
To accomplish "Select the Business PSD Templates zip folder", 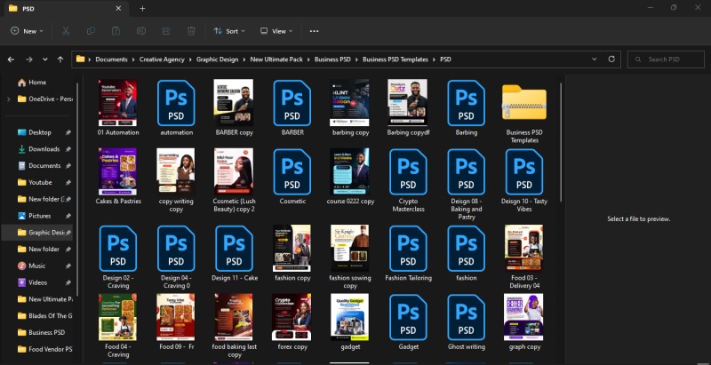I will pyautogui.click(x=524, y=102).
